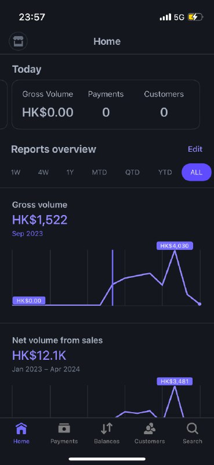Viewport: 214px width, 465px height.
Task: Select the 4W time range
Action: tap(43, 172)
